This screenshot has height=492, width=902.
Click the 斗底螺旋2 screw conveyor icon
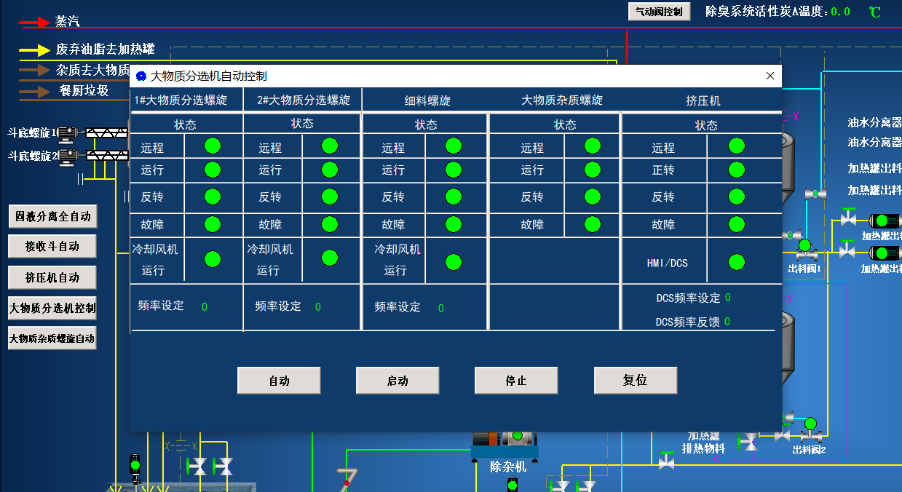coord(106,155)
